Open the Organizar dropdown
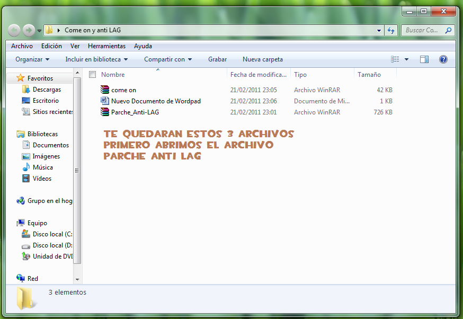 pyautogui.click(x=29, y=59)
